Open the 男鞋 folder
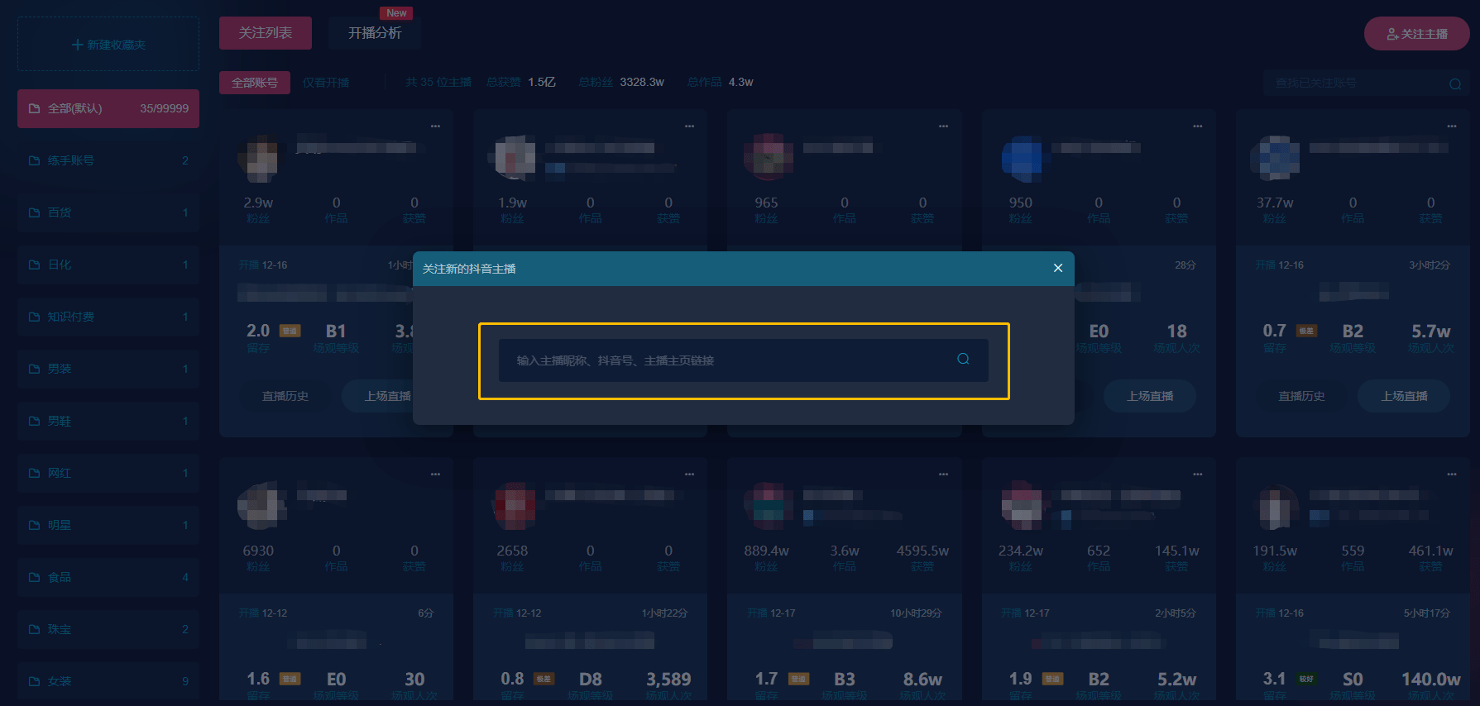 [108, 421]
